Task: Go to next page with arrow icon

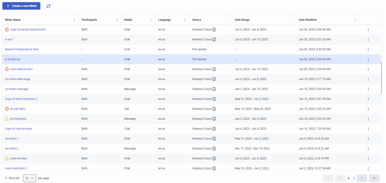Action: [362, 178]
